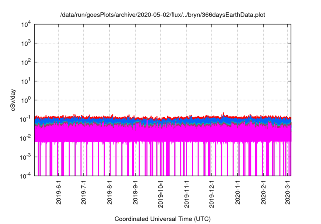Click the Coordinated Universal Time (UTC) label
This screenshot has height=224, width=321.
click(x=163, y=219)
